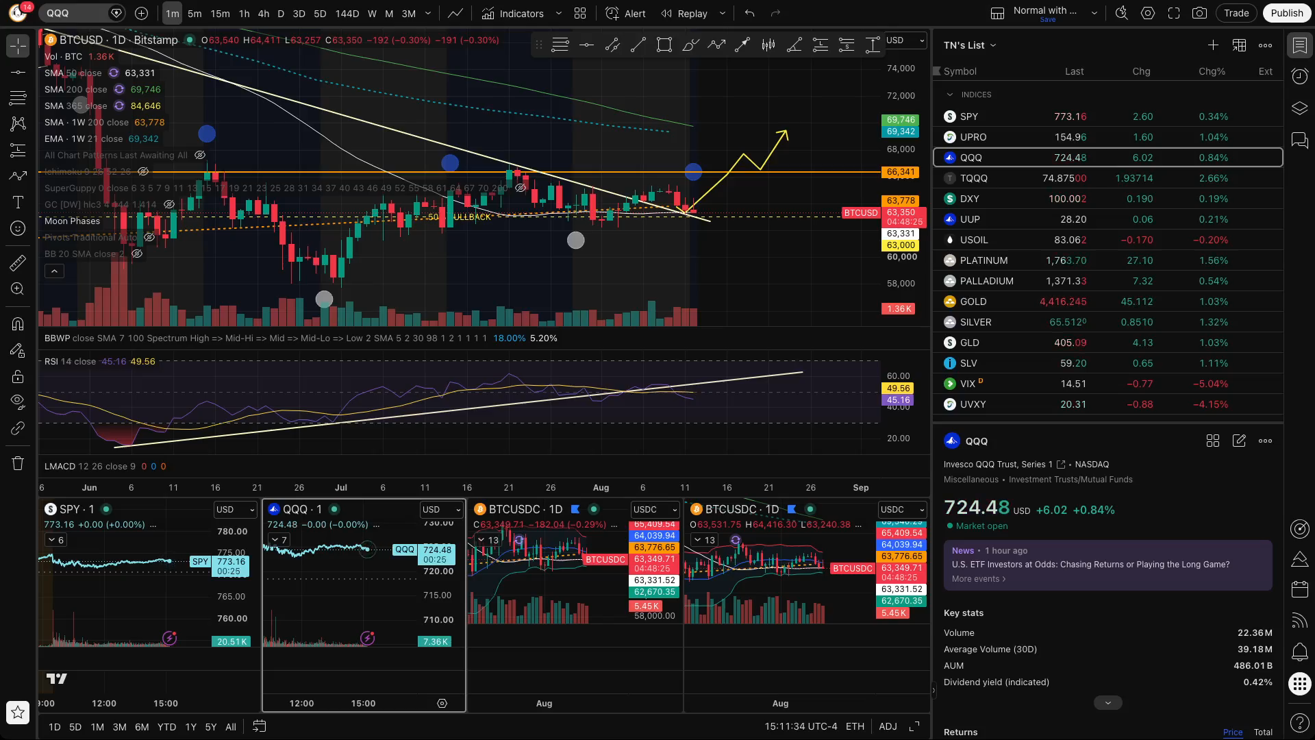The width and height of the screenshot is (1315, 740).
Task: Click the Replay bar button
Action: pyautogui.click(x=684, y=13)
